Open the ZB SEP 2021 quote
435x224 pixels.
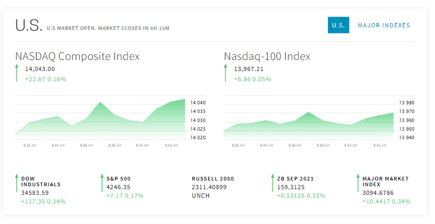(x=295, y=179)
